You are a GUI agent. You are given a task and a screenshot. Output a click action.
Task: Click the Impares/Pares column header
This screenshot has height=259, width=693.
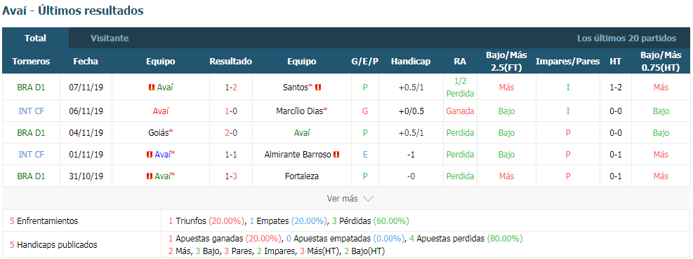[x=567, y=62]
